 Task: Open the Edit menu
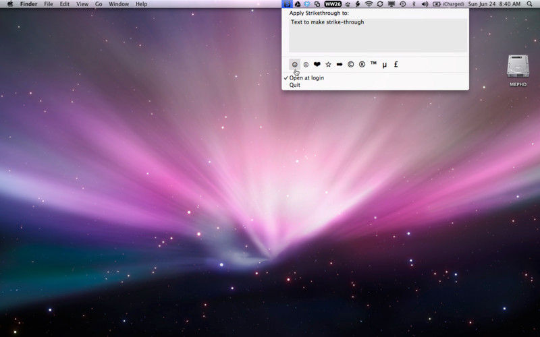pyautogui.click(x=64, y=4)
